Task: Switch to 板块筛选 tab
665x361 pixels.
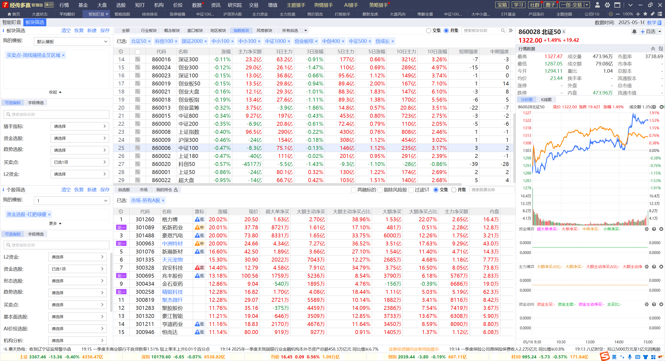Action: (35, 22)
